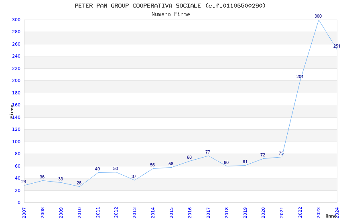Click the 251 value label at 2024

click(337, 46)
